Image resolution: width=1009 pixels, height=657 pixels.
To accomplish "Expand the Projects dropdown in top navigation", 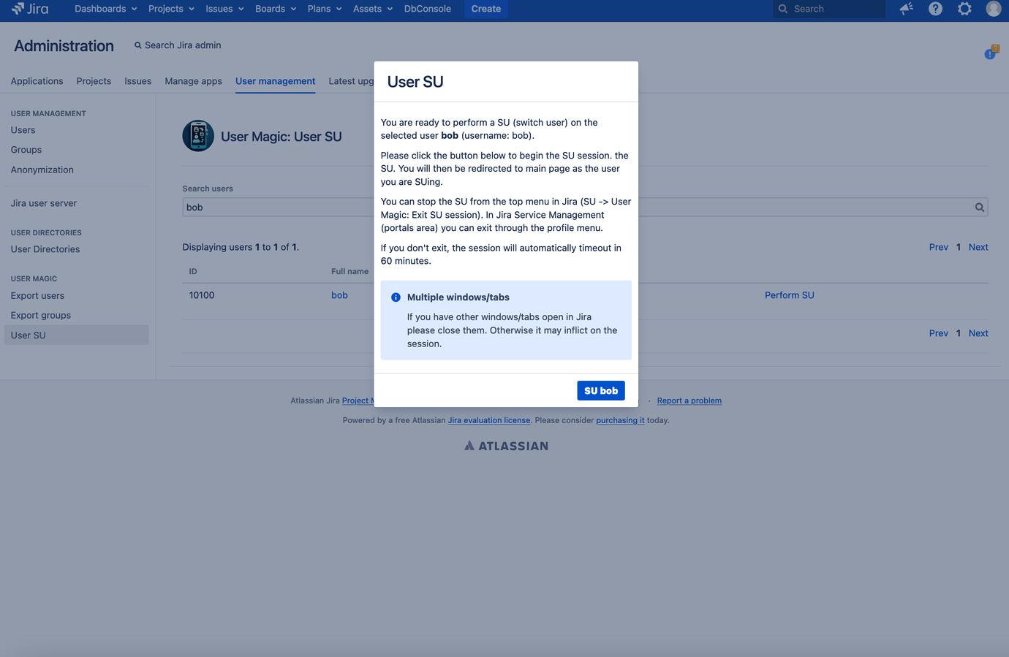I will [171, 9].
